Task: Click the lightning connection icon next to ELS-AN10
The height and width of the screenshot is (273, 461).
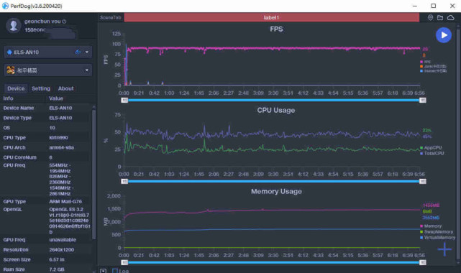Action: (x=78, y=52)
